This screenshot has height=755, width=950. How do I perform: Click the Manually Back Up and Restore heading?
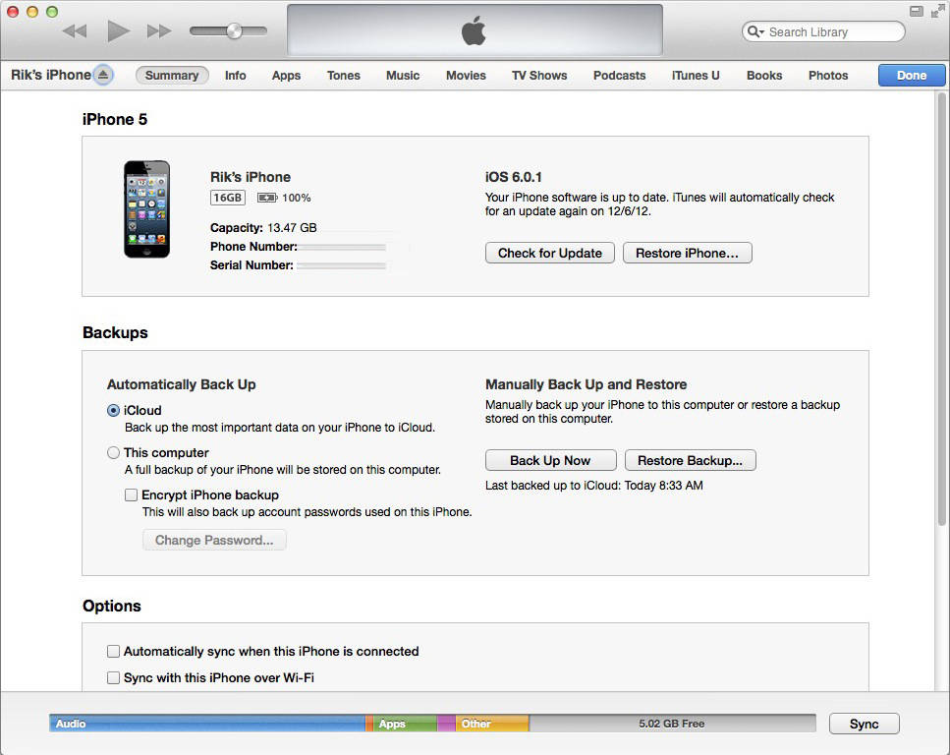tap(586, 384)
